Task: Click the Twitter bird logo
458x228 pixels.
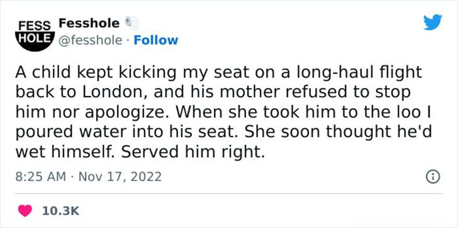Action: coord(433,22)
